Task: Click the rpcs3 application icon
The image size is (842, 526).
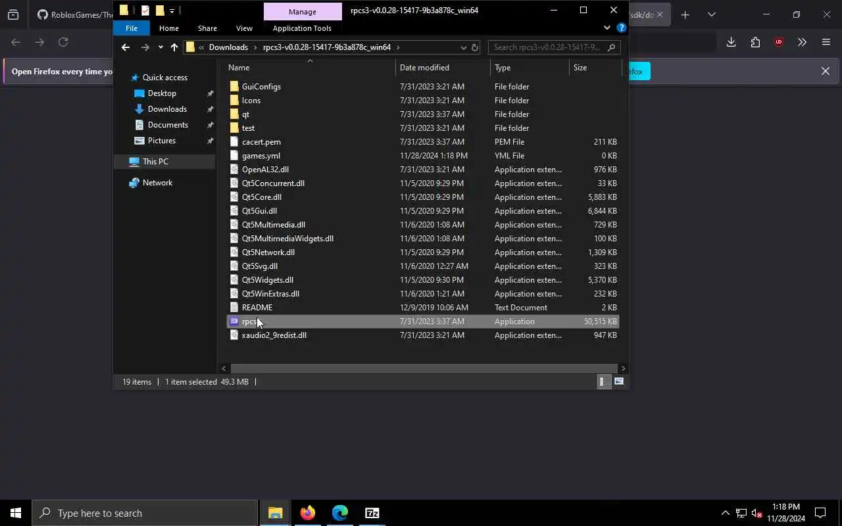Action: (x=234, y=322)
